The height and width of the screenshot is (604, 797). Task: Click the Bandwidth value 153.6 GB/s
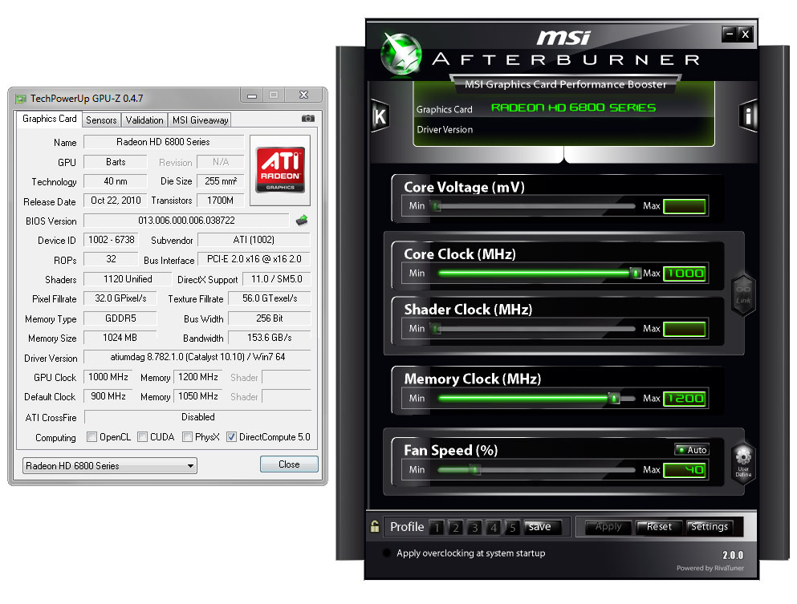(270, 338)
